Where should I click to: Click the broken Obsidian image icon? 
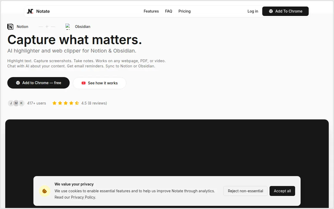(x=68, y=26)
